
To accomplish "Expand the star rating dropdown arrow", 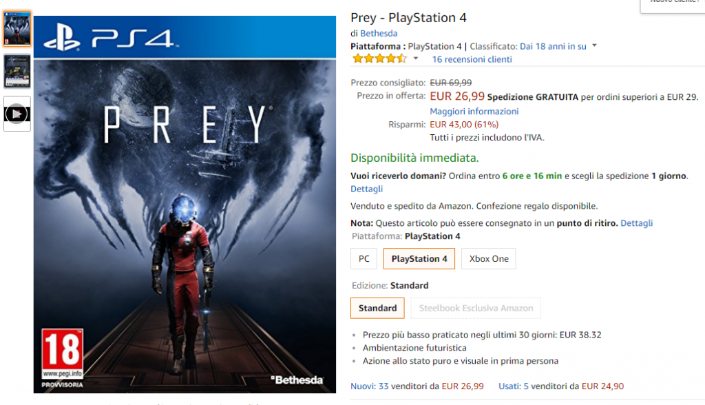I will [416, 59].
